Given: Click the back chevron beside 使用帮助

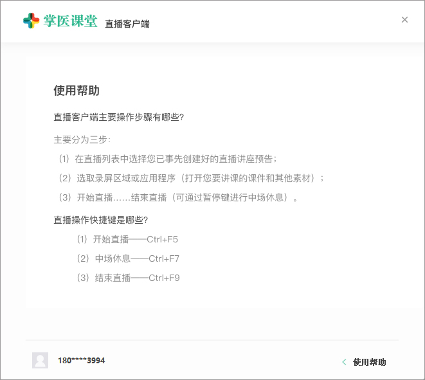Looking at the screenshot, I should tap(345, 362).
